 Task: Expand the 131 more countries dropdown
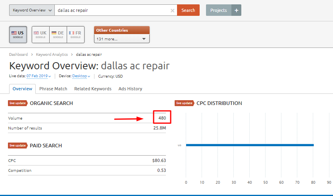click(122, 39)
